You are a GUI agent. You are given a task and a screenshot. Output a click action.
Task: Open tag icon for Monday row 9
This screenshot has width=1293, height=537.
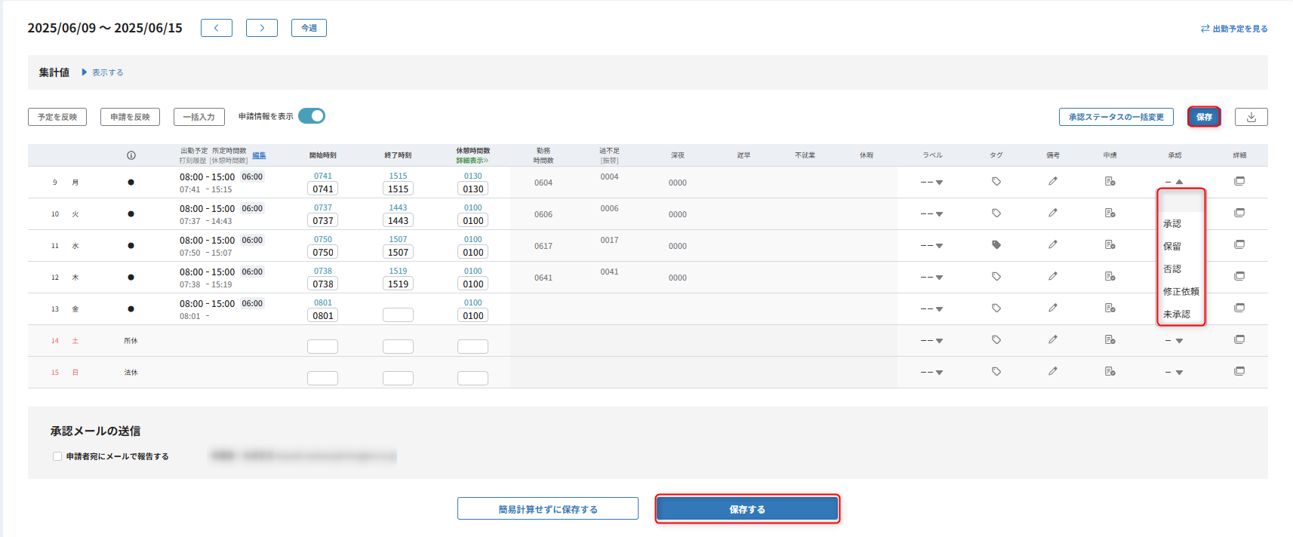(996, 181)
